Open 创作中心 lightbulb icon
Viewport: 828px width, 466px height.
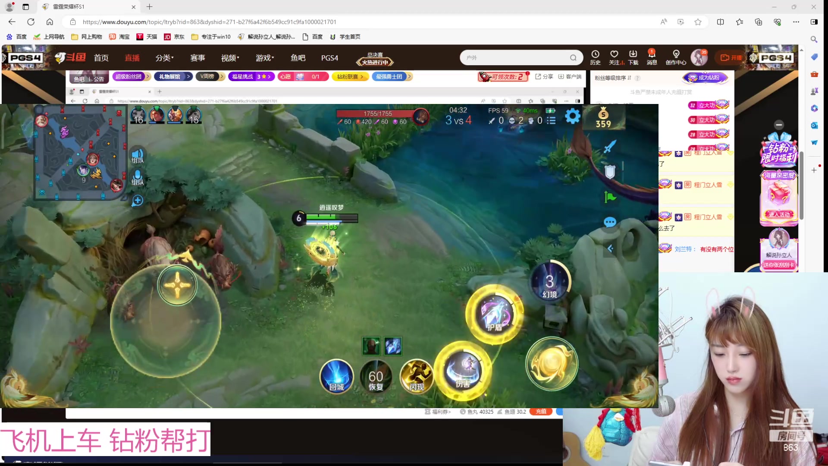coord(676,57)
